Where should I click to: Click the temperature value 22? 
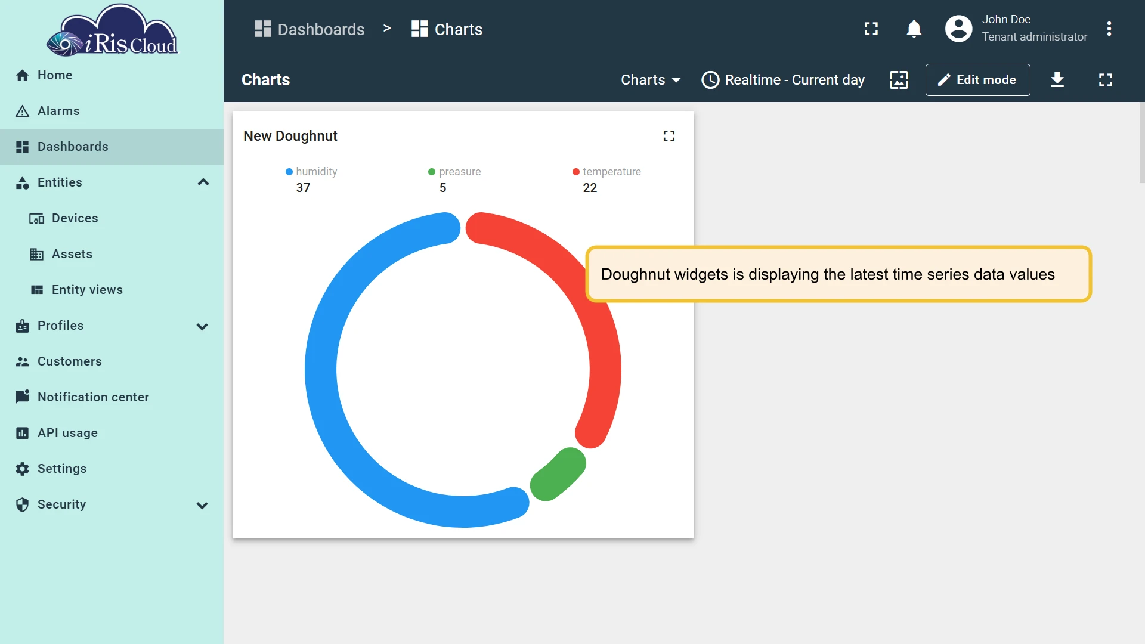coord(590,188)
